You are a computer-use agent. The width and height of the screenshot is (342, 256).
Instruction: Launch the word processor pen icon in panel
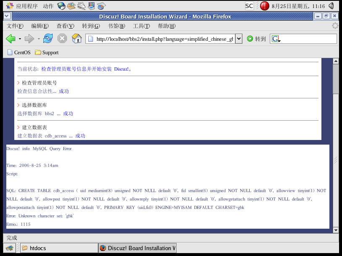click(82, 6)
